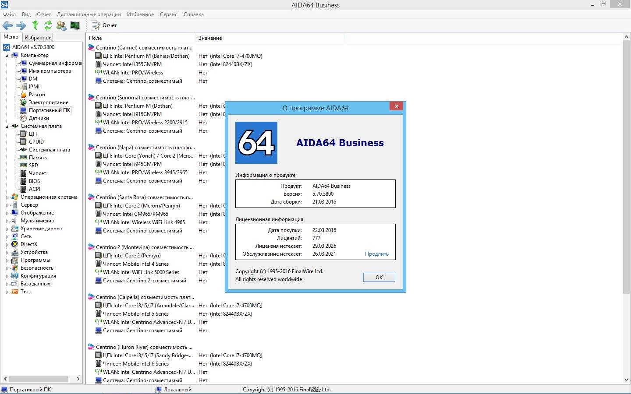The image size is (631, 394).
Task: Click the Операционная система Windows icon
Action: [x=15, y=197]
